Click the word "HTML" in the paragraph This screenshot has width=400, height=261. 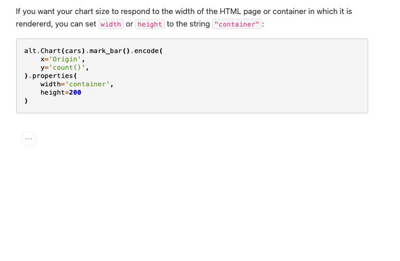pos(231,11)
